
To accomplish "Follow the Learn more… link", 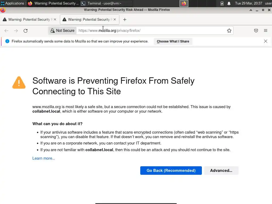I will pos(44,158).
